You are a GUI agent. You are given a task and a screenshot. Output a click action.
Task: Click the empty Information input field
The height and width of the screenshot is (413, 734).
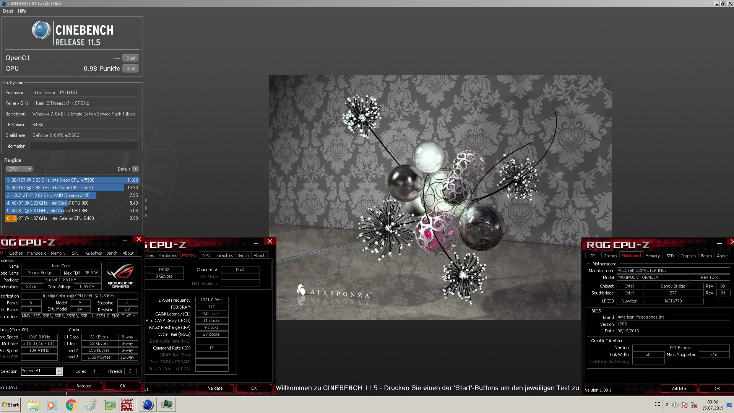pos(84,146)
